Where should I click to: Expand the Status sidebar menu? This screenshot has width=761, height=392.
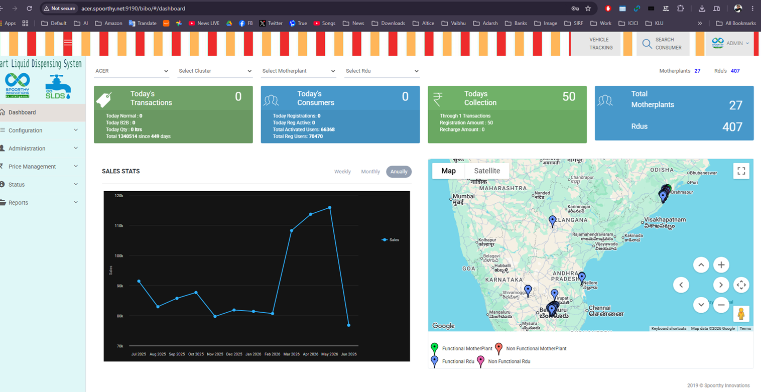(x=43, y=185)
